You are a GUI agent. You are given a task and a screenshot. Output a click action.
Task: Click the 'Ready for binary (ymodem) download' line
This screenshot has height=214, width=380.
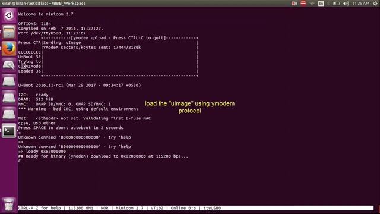click(x=103, y=156)
